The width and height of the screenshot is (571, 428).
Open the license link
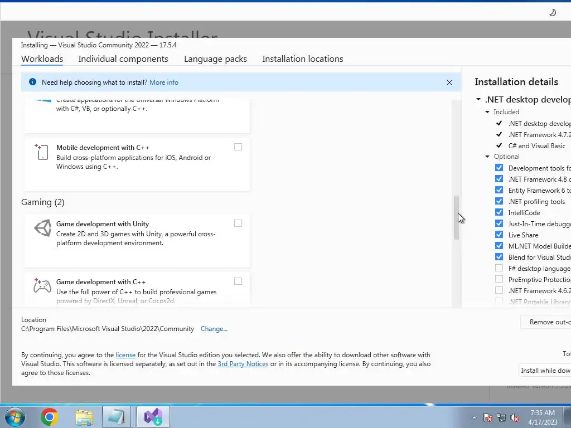coord(125,355)
